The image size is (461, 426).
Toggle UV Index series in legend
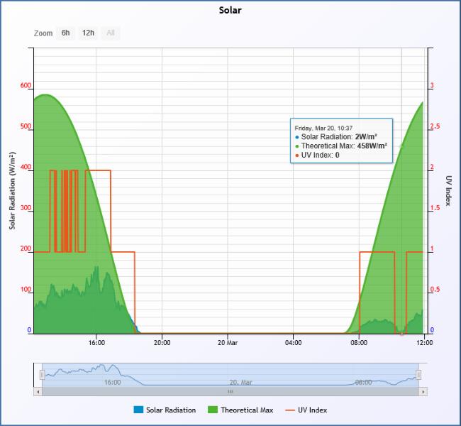click(x=312, y=410)
